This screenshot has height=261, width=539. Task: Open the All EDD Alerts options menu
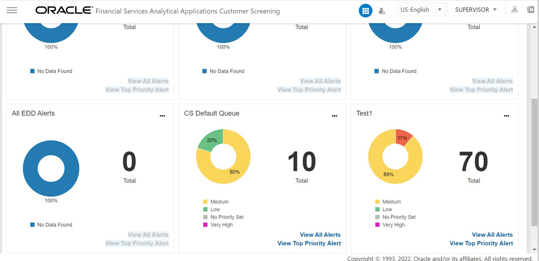(x=162, y=116)
